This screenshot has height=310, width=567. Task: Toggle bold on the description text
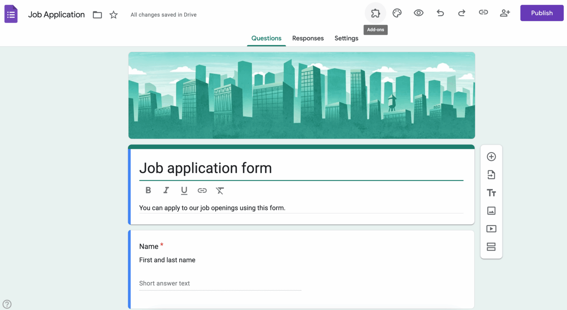point(148,190)
